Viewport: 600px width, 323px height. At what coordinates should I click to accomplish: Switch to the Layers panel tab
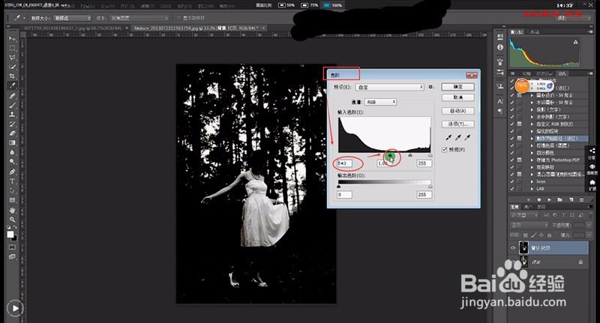pyautogui.click(x=514, y=207)
